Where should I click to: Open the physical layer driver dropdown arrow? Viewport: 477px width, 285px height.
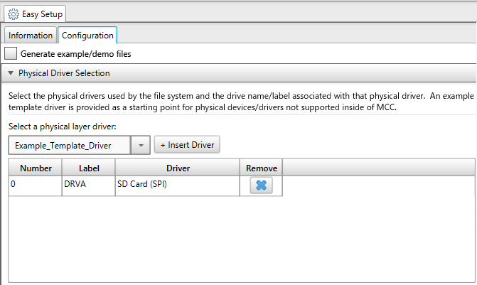click(x=141, y=145)
